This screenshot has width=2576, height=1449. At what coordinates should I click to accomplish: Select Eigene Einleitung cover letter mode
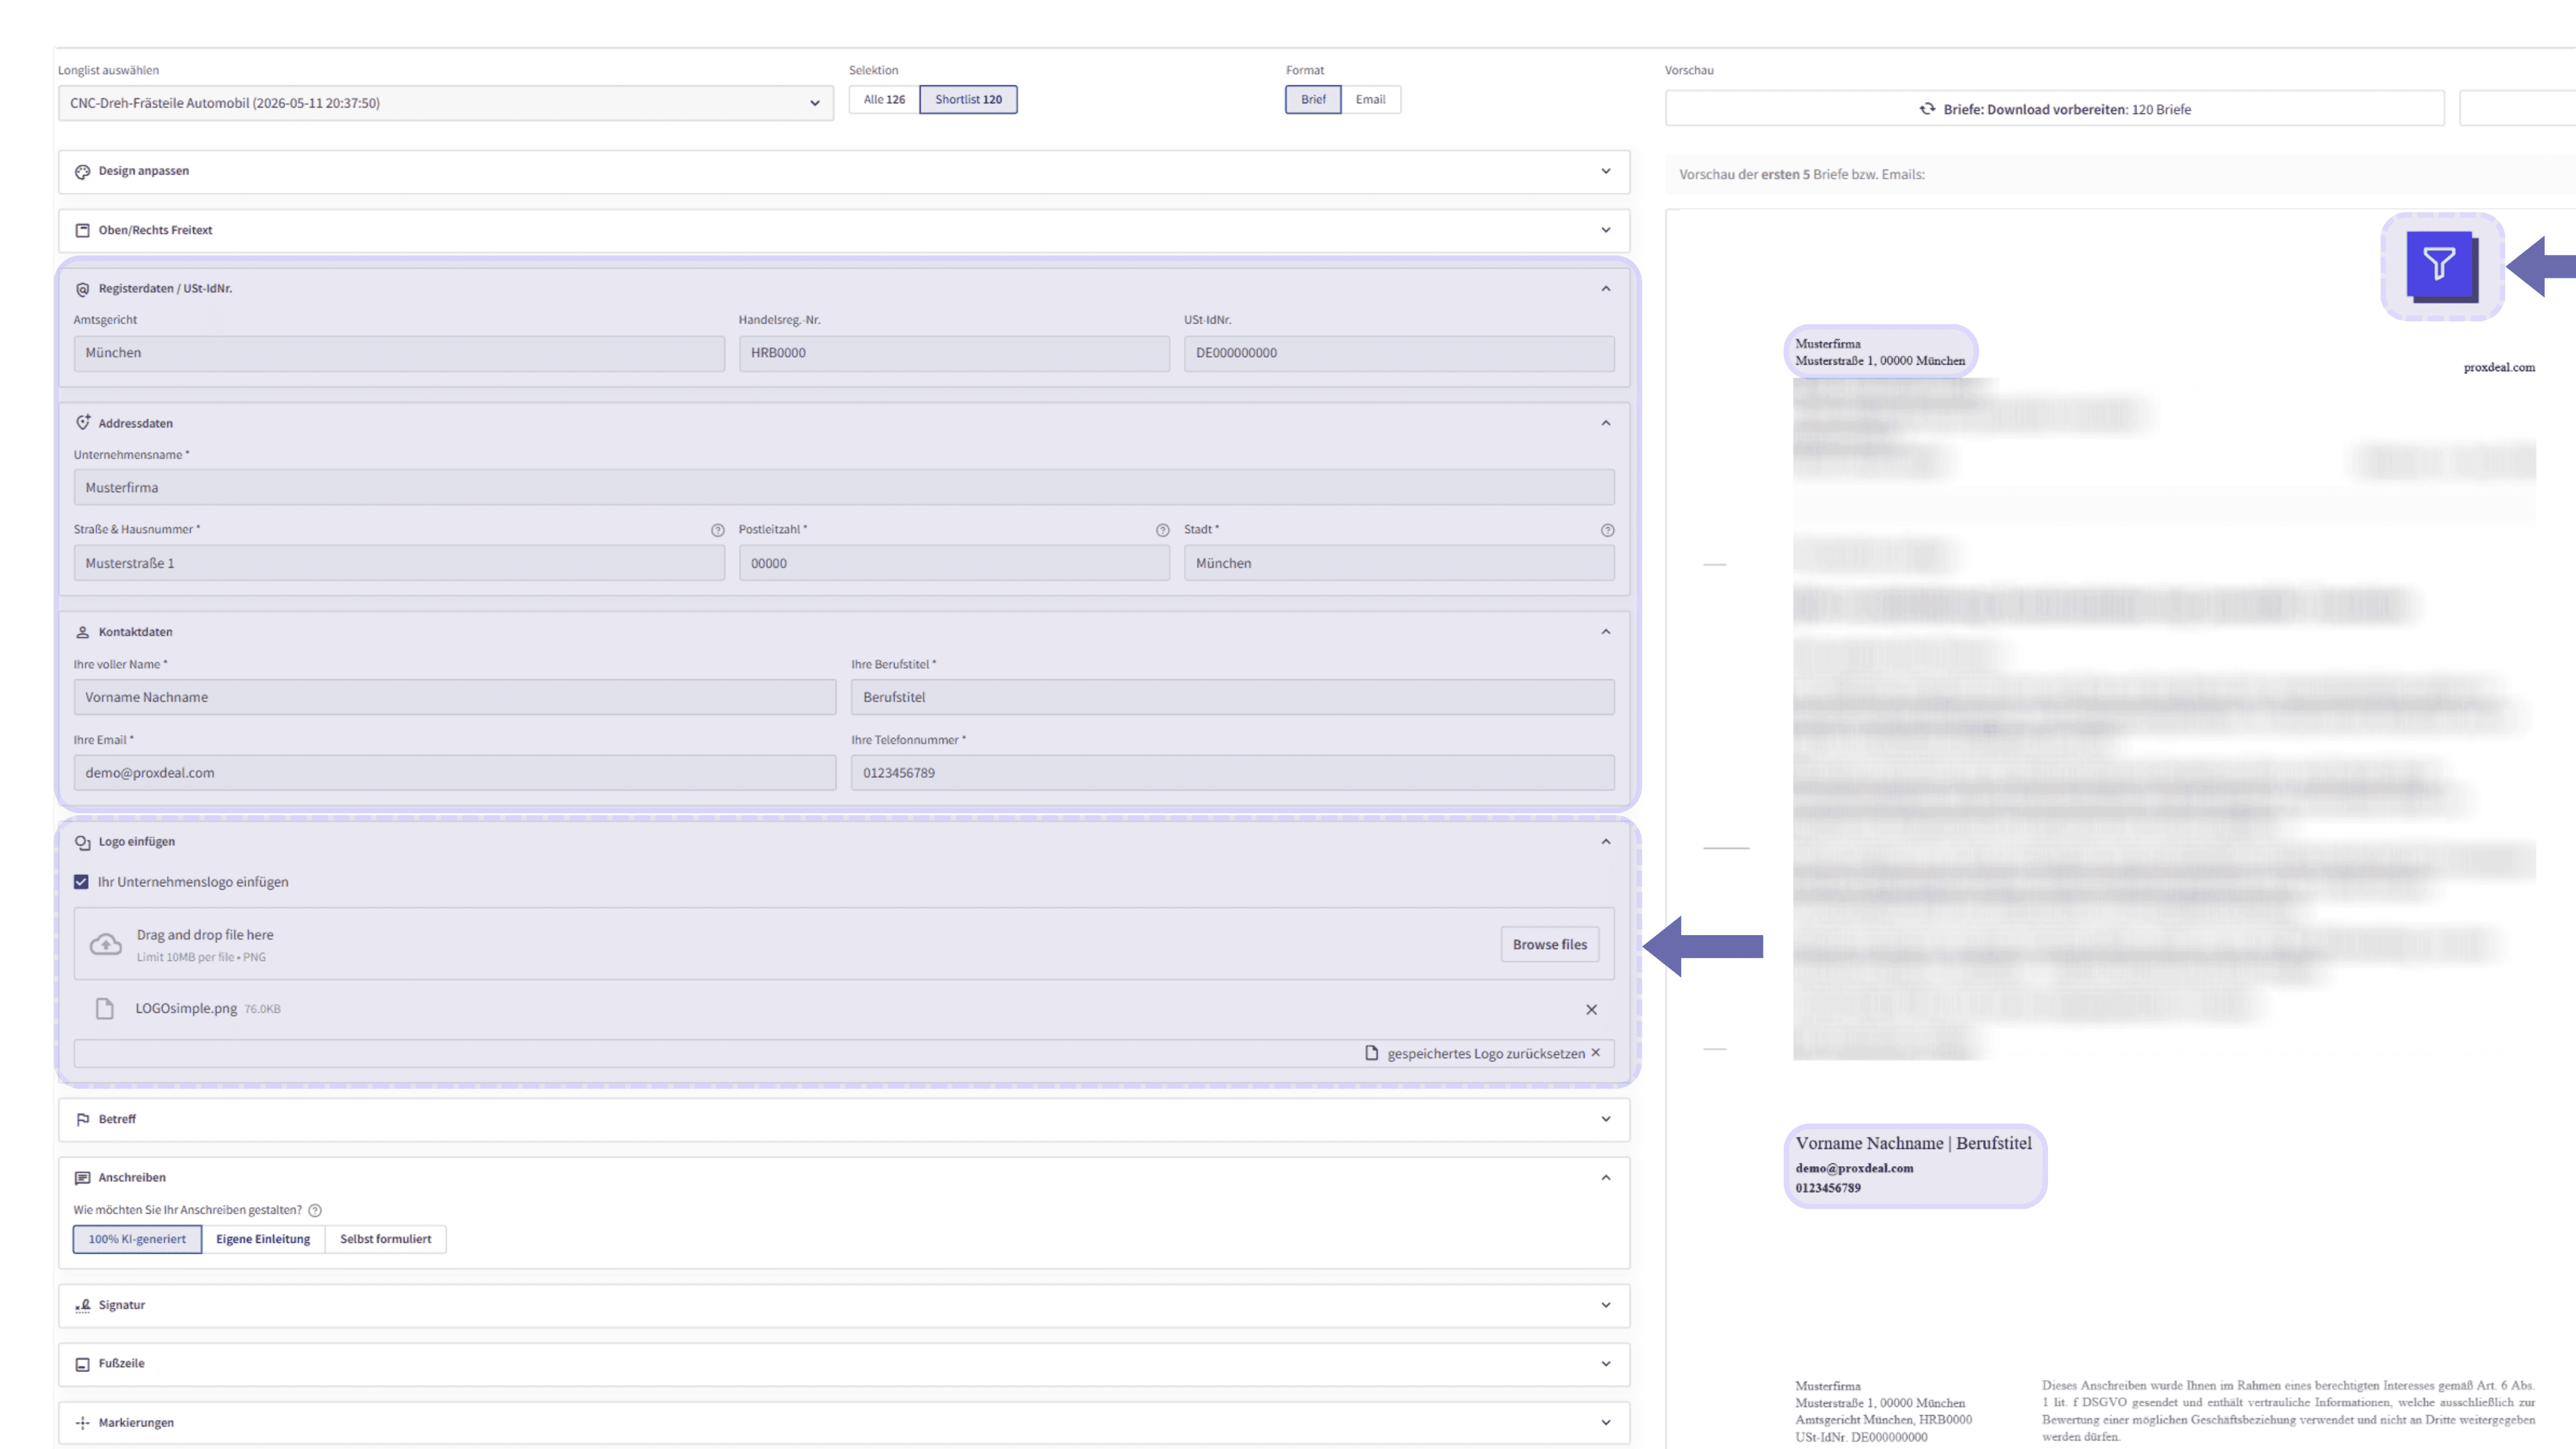click(263, 1239)
